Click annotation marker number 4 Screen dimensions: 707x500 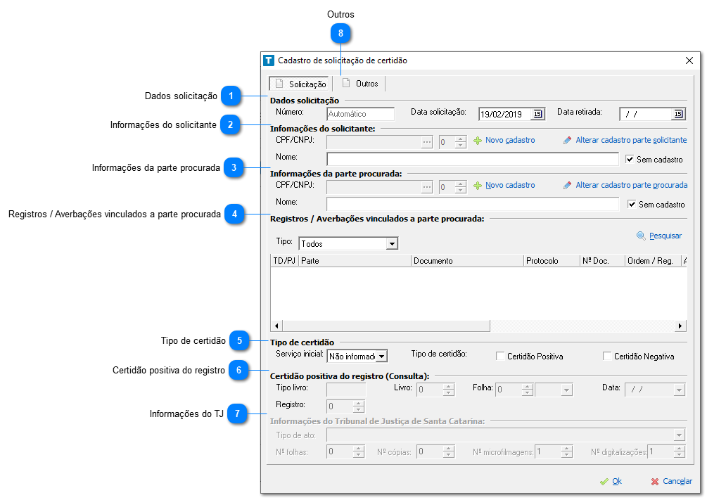[234, 214]
